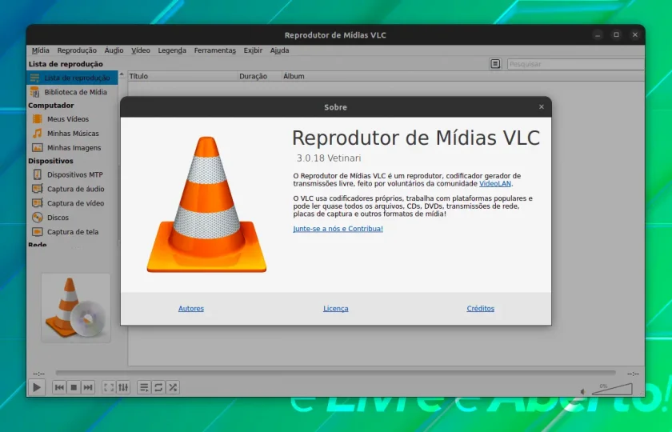672x432 pixels.
Task: Close the Sobre dialog
Action: 542,106
